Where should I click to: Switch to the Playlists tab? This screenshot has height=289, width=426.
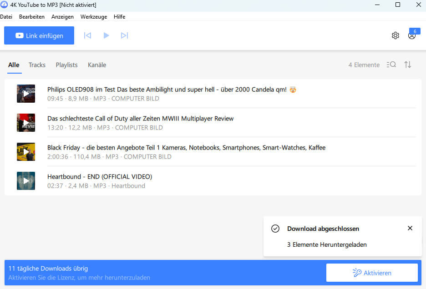click(66, 65)
